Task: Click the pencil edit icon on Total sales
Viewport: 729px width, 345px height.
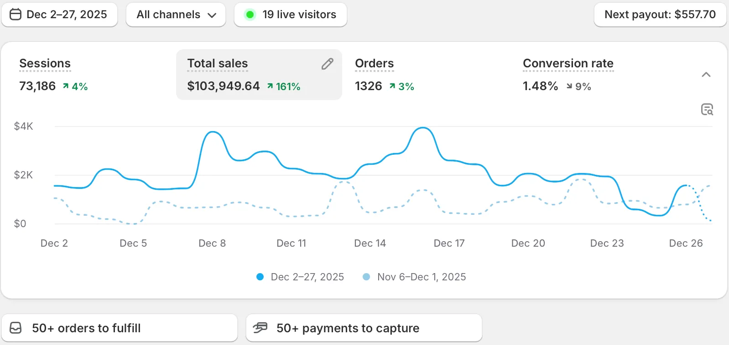Action: pyautogui.click(x=327, y=64)
